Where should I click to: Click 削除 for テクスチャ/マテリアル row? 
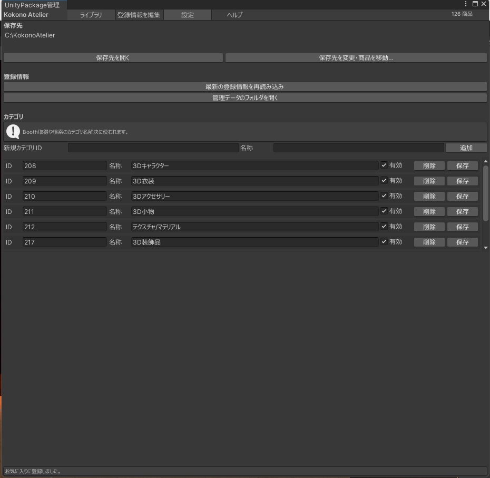point(429,227)
